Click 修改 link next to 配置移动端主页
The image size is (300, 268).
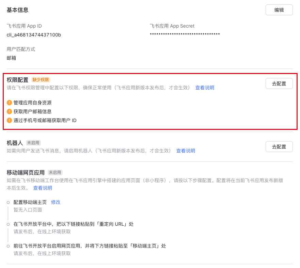pos(56,202)
